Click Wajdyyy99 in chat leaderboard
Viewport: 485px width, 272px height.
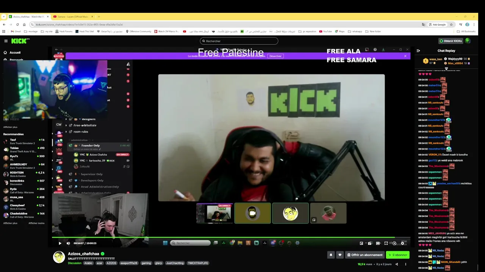(455, 59)
